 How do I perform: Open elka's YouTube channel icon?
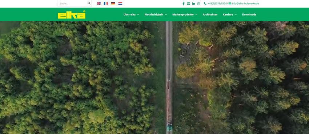click(189, 4)
